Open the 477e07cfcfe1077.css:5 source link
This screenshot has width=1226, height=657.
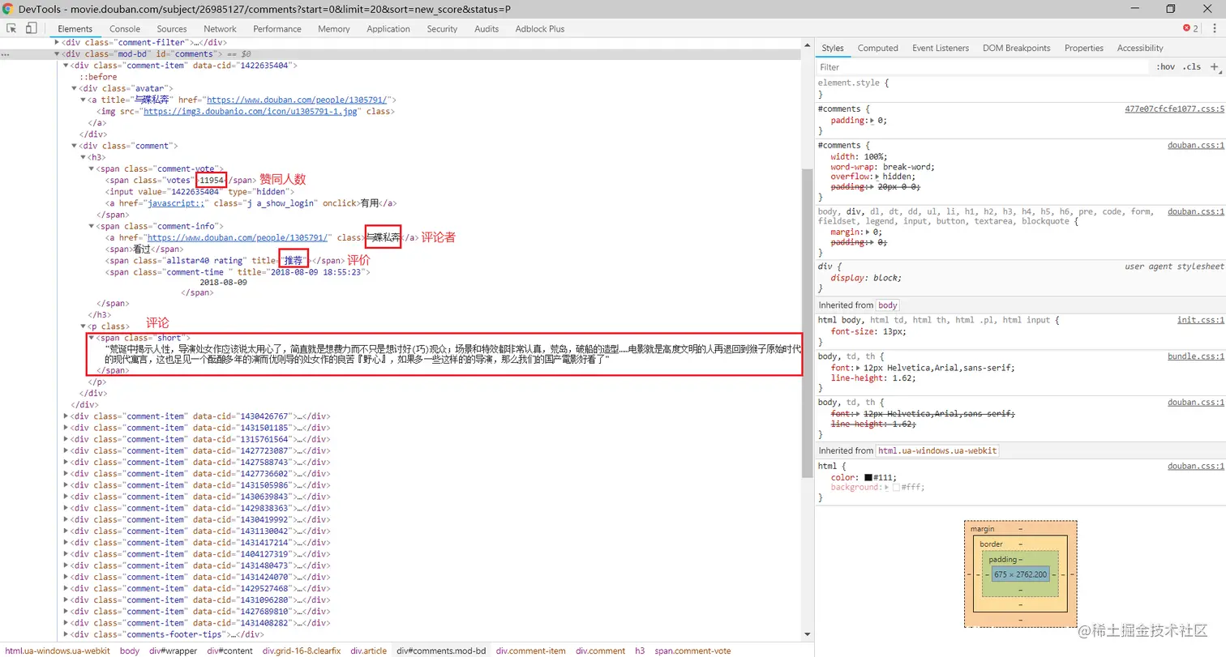pos(1175,109)
